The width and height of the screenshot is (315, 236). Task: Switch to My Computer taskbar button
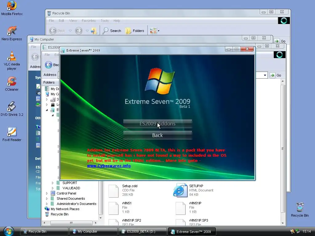pyautogui.click(x=93, y=231)
